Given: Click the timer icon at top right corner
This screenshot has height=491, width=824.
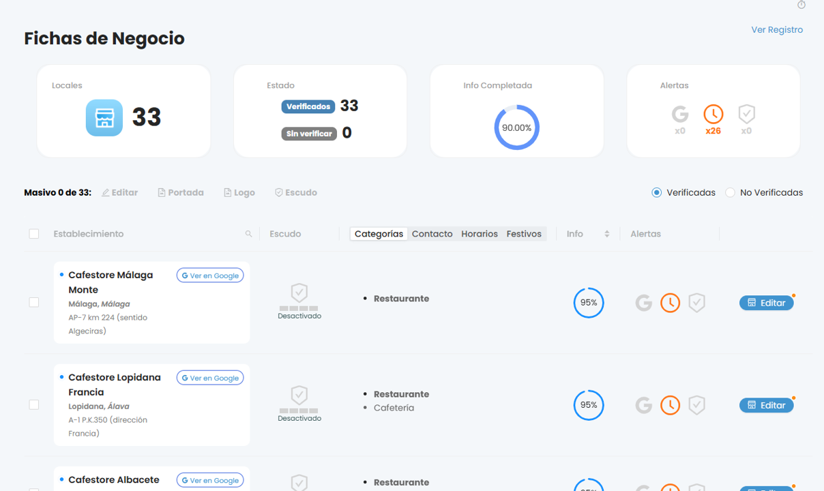Looking at the screenshot, I should (x=801, y=5).
